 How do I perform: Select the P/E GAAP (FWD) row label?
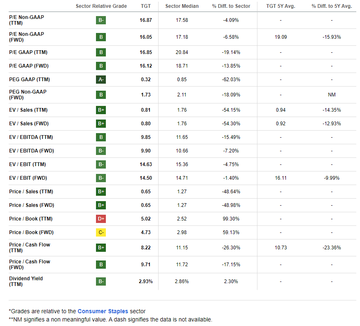pos(29,66)
